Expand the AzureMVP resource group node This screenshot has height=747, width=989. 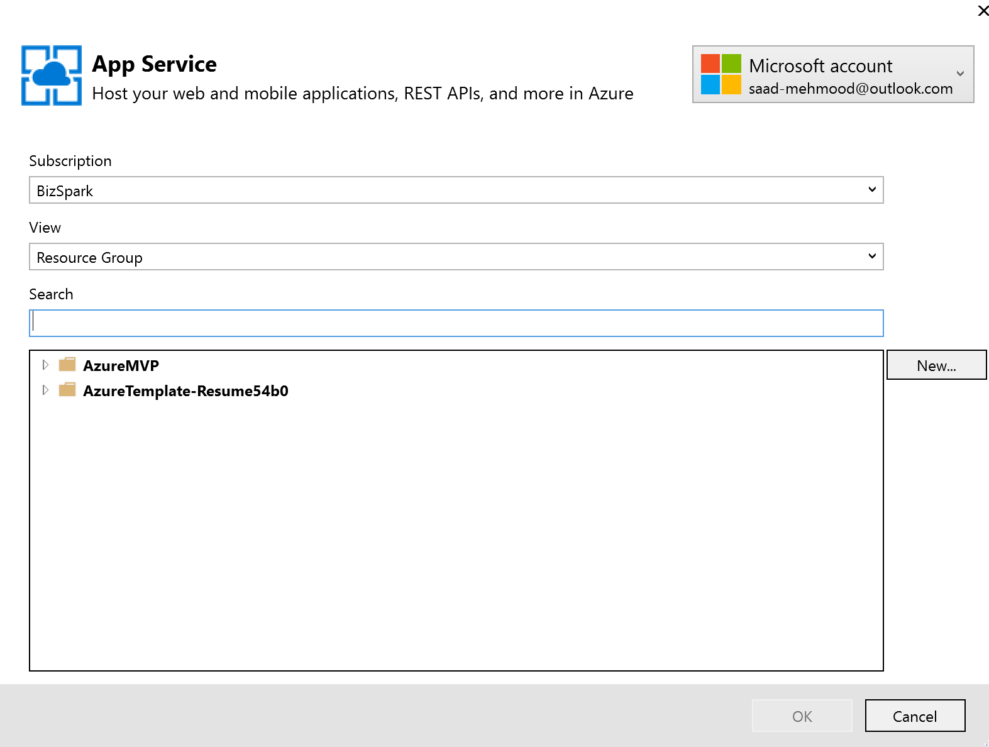45,365
